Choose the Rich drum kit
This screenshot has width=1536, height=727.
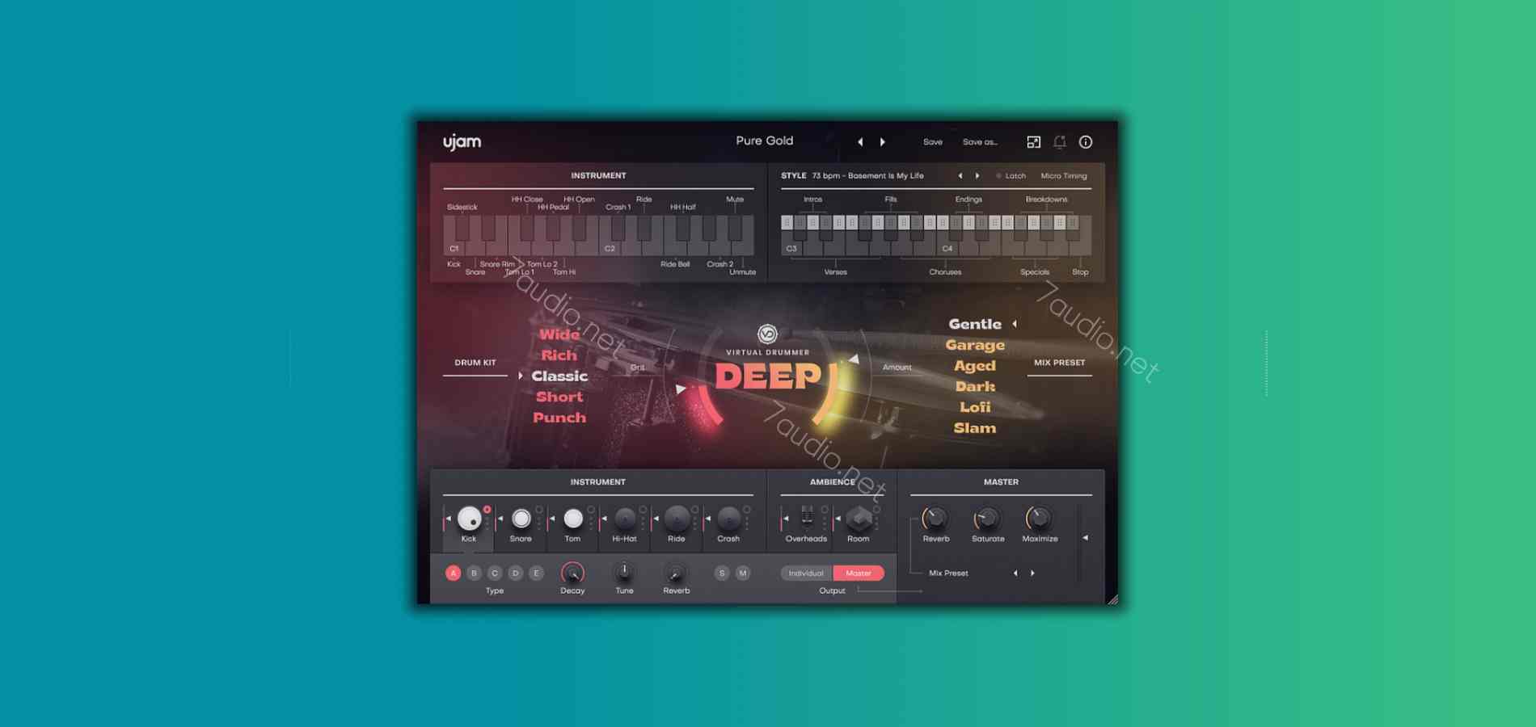[559, 355]
